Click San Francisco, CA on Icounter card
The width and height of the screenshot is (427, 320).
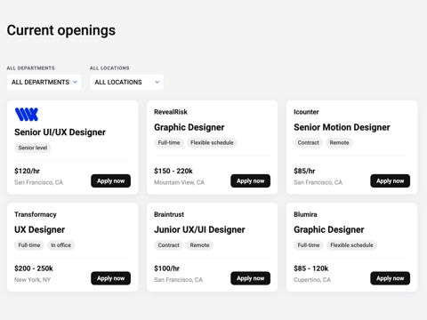318,182
